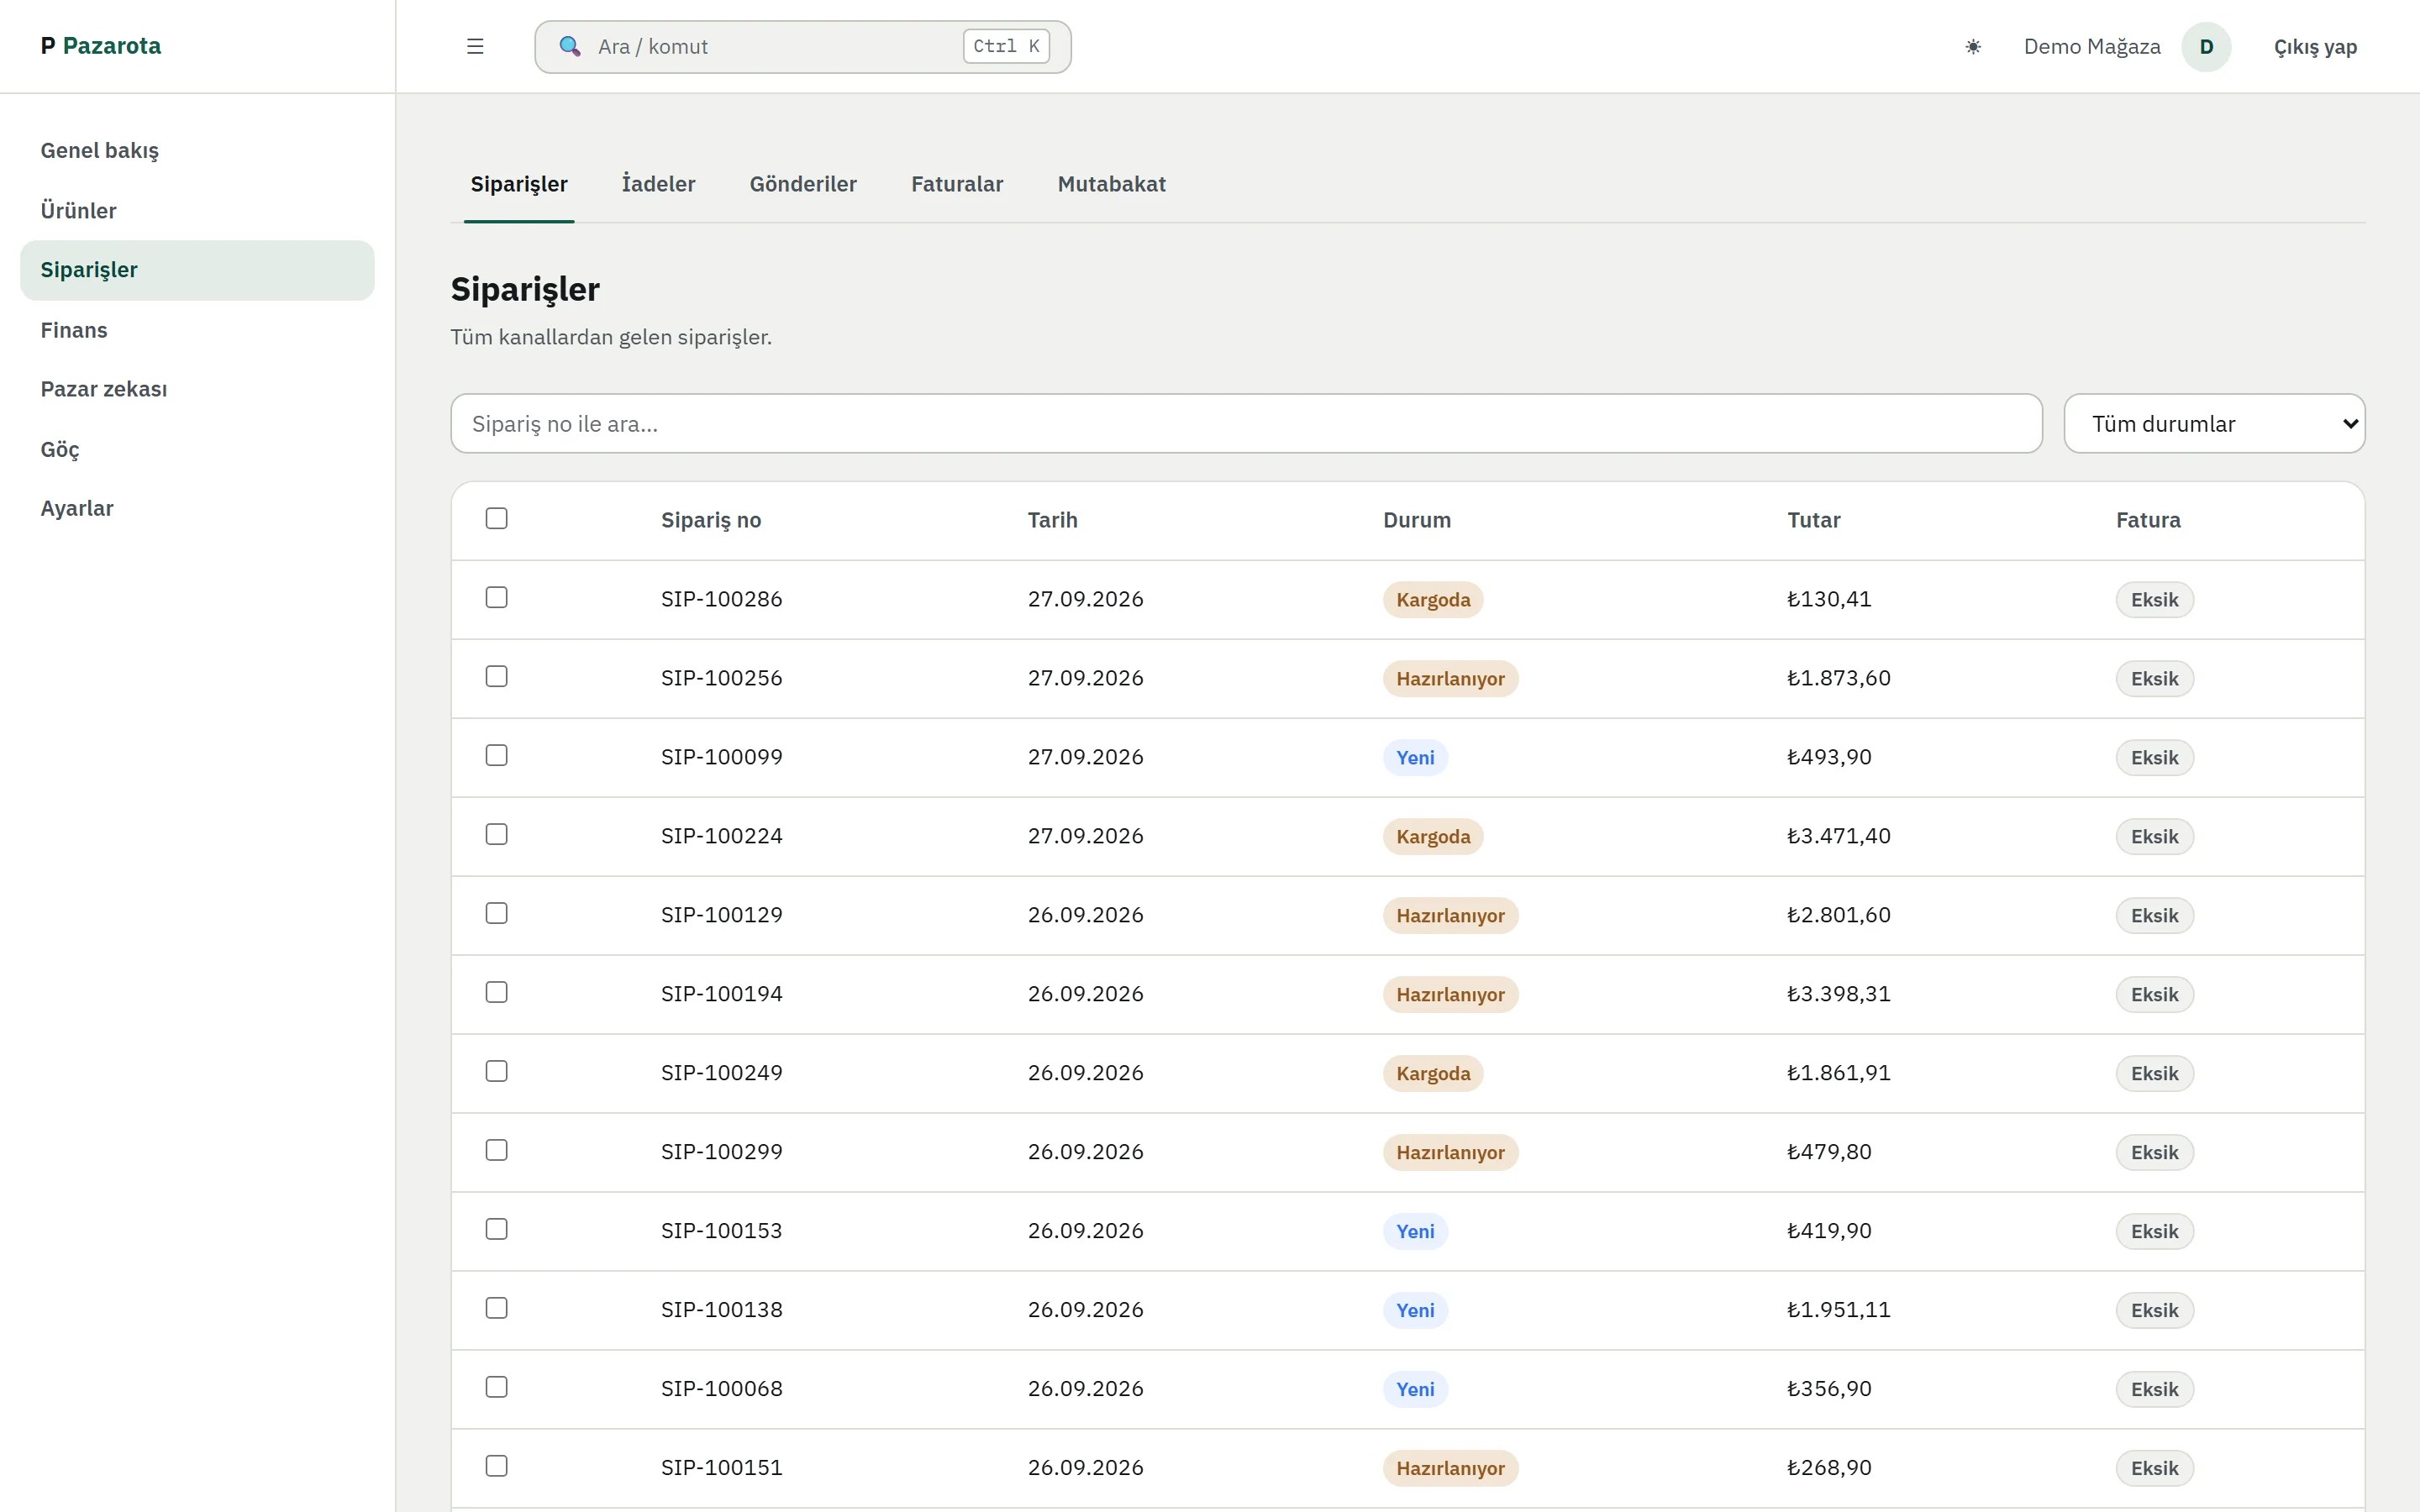Tick the checkbox for SIP-100249

(496, 1071)
